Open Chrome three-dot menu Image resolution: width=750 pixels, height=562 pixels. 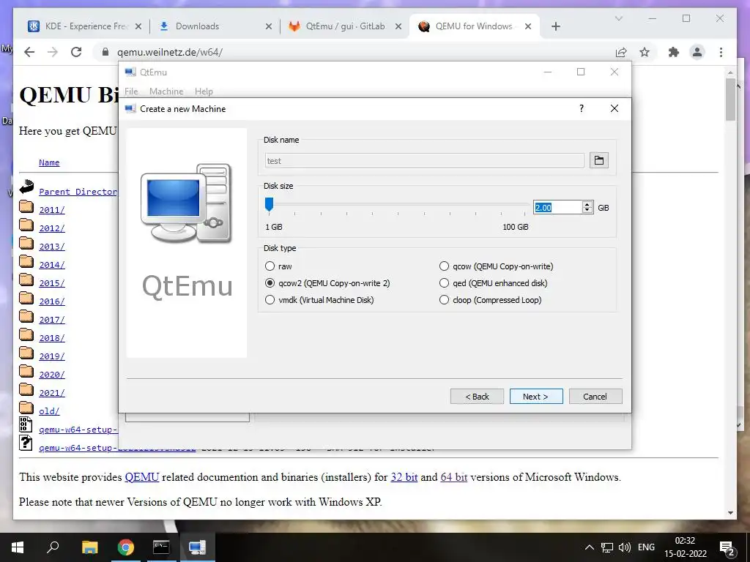[721, 52]
